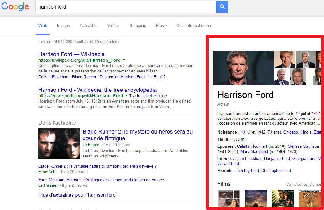Click the Dans l'actualité section heading
This screenshot has width=324, height=210.
(x=57, y=123)
